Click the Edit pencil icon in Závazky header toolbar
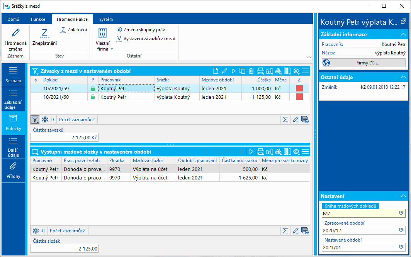Viewport: 411px width, 257px height. coord(225,71)
